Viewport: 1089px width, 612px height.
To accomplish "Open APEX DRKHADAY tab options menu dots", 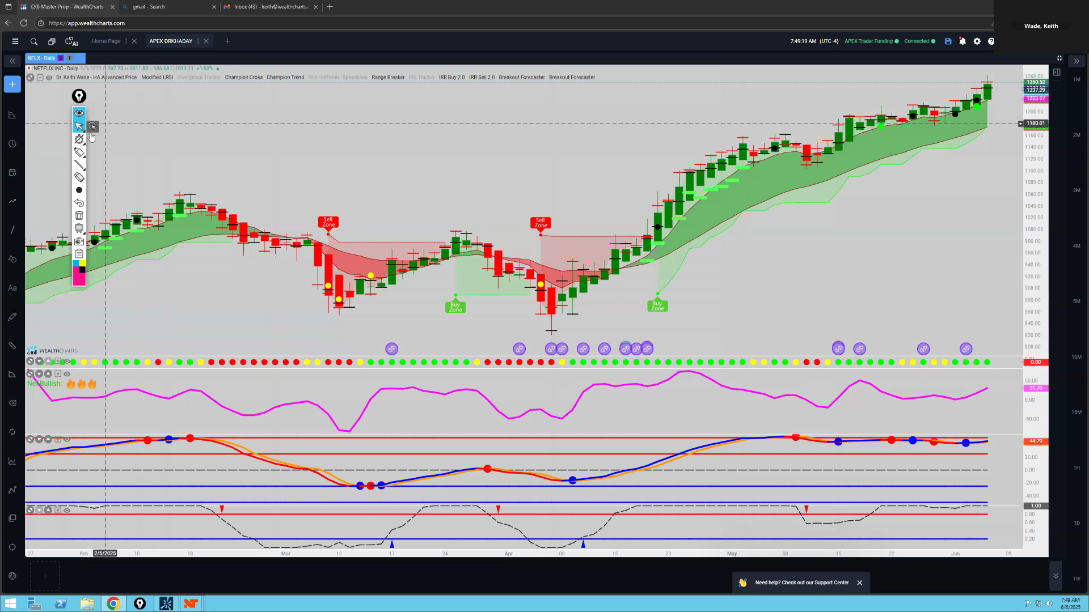I will (x=198, y=41).
